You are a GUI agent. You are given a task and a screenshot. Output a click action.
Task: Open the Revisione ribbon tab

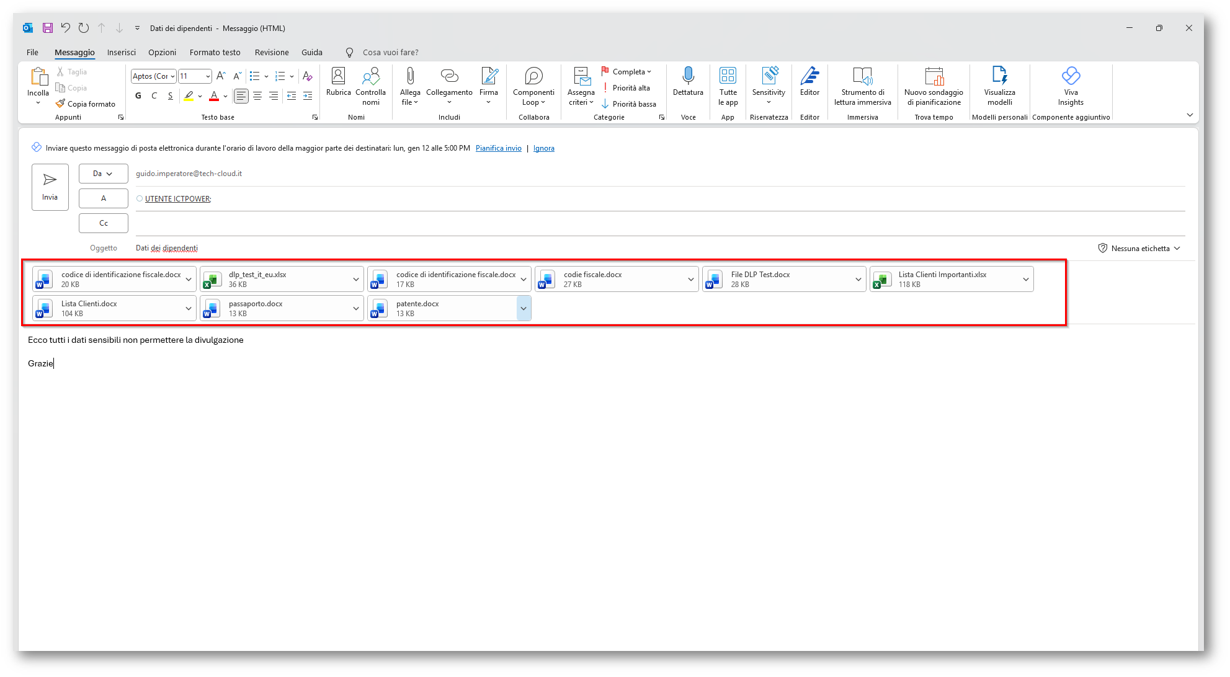point(271,52)
